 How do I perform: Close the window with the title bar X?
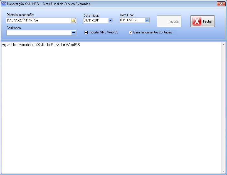click(x=221, y=4)
